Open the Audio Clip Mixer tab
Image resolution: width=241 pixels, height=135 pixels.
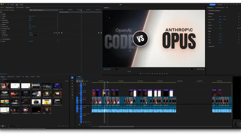tap(20, 7)
